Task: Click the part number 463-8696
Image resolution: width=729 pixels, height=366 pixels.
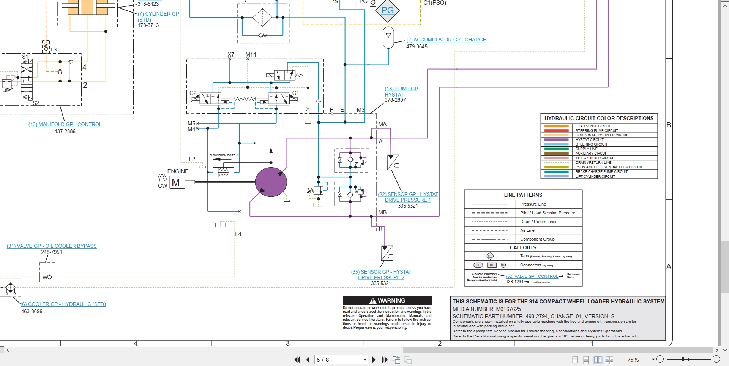Action: [x=32, y=311]
